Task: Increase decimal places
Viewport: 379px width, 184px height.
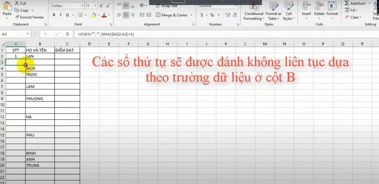Action: point(228,15)
